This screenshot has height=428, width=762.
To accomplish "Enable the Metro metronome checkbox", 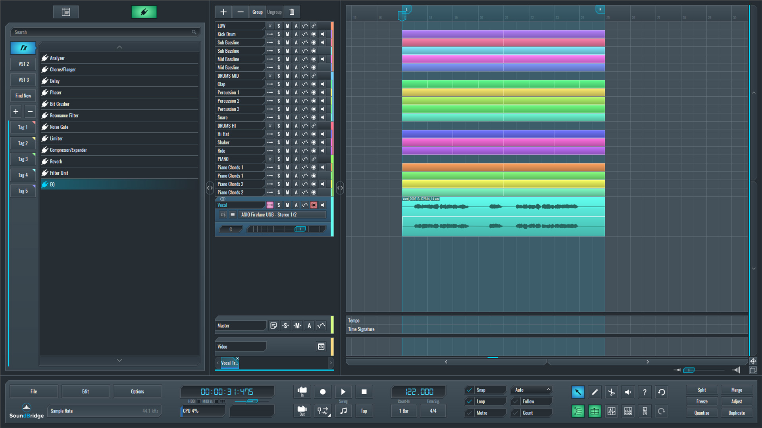I will (470, 413).
